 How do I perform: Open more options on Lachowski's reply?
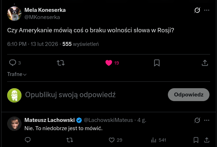pyautogui.click(x=207, y=120)
